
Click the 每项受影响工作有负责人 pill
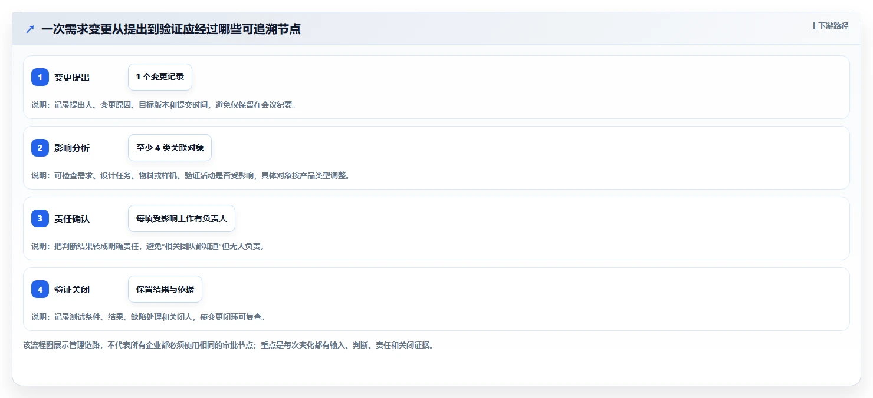pyautogui.click(x=182, y=218)
